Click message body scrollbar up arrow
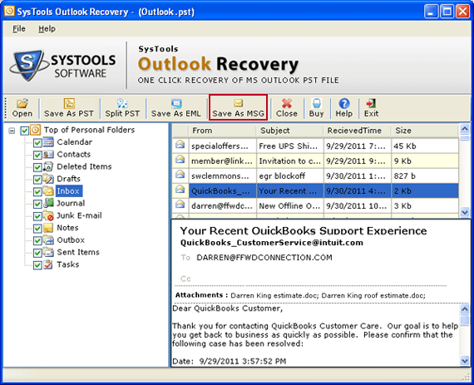 coord(465,309)
